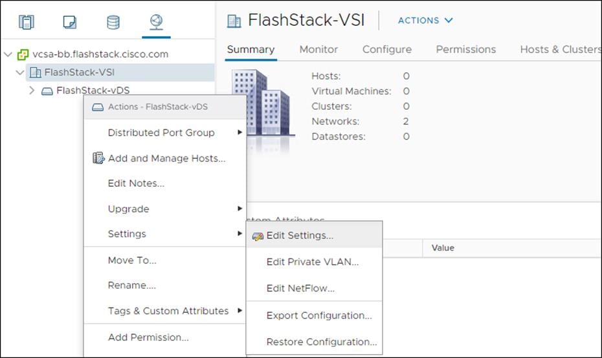602x358 pixels.
Task: Expand the FlashStack-vDS tree node
Action: 32,90
